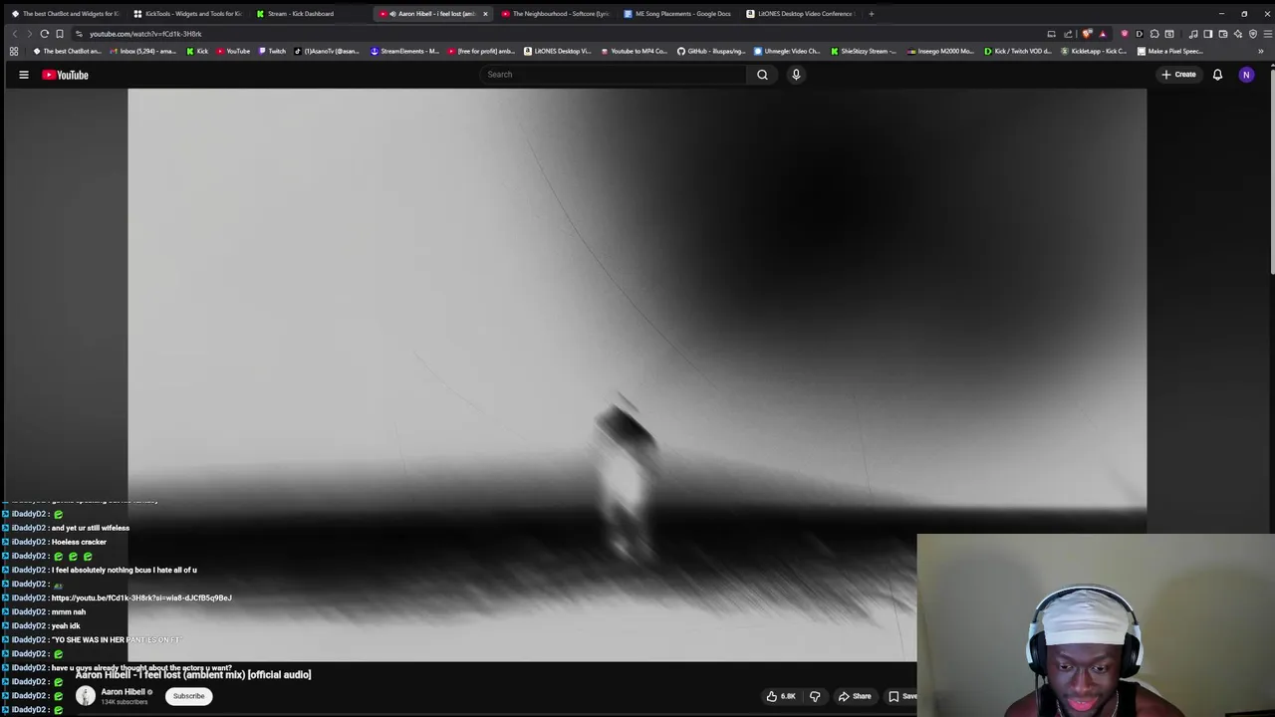Viewport: 1275px width, 717px height.
Task: Open Leo AI sparkle icon
Action: pyautogui.click(x=1238, y=34)
